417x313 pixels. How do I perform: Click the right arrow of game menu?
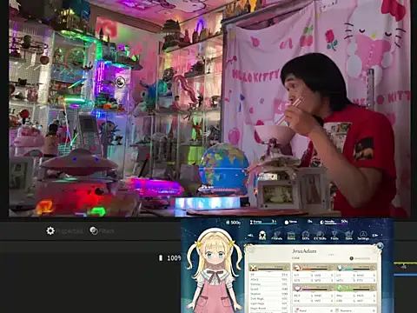pyautogui.click(x=375, y=236)
